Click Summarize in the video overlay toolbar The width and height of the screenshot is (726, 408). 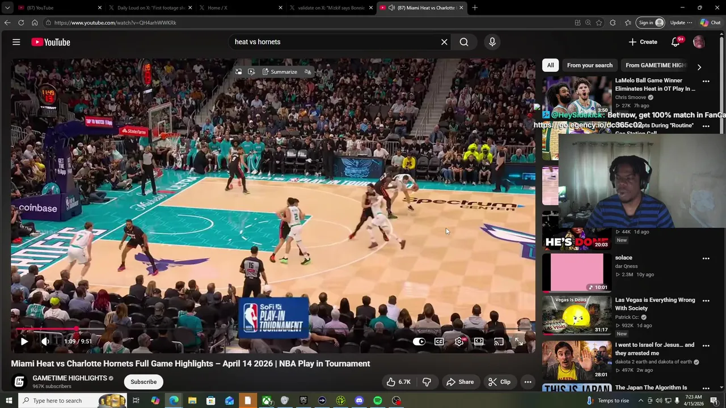coord(280,72)
